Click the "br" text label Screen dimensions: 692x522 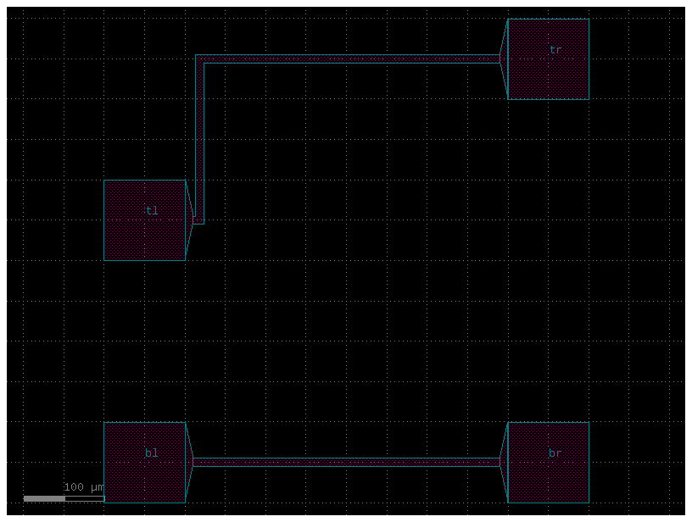555,453
